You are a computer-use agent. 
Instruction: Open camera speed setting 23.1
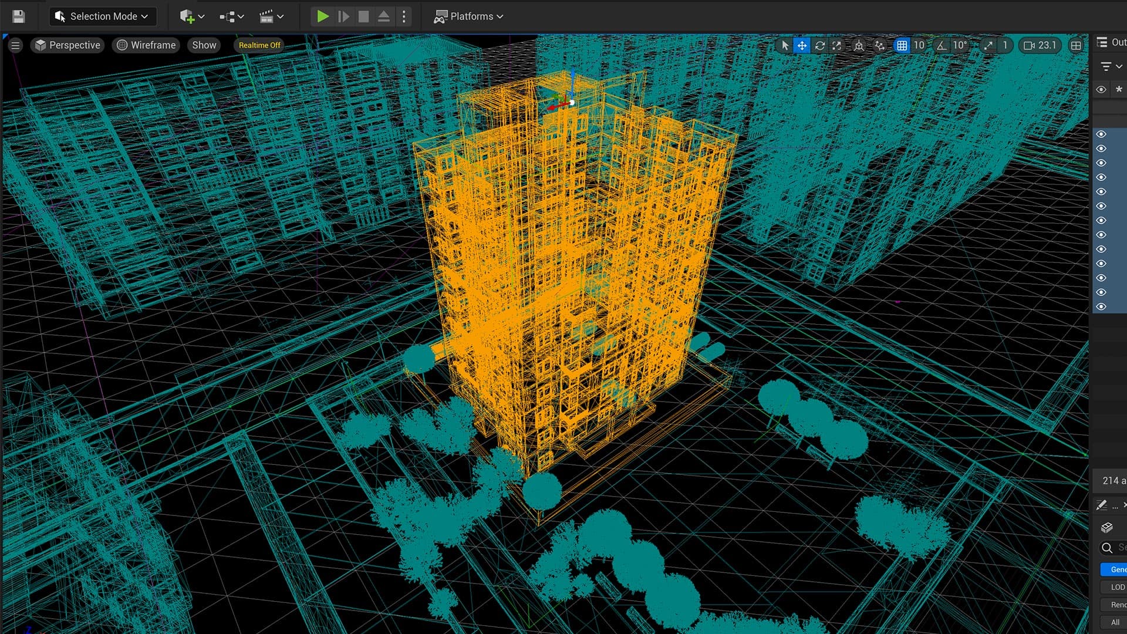pos(1040,45)
